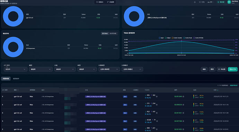The image size is (239, 132).
Task: Sort the table by the time column
Action: (218, 90)
